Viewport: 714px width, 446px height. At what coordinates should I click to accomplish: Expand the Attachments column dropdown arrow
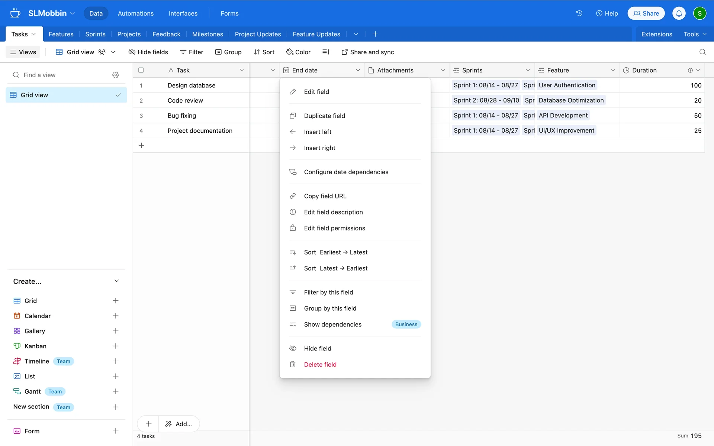(x=443, y=70)
